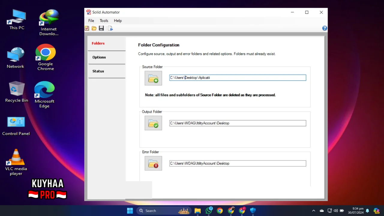
Task: Open the File menu
Action: (91, 21)
